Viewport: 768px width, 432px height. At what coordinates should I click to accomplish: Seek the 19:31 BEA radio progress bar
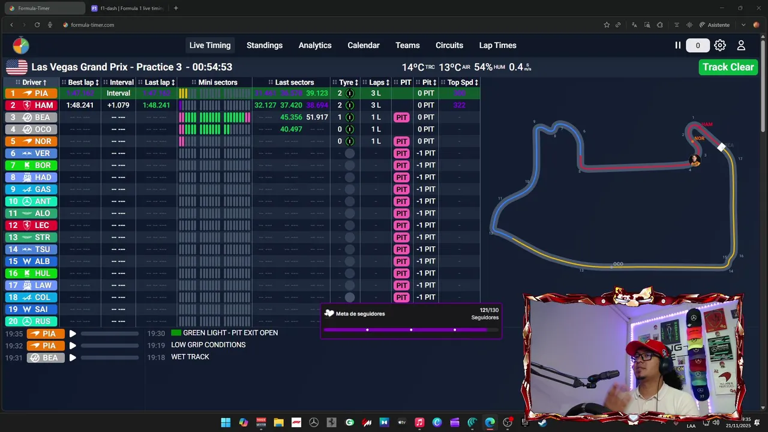110,358
